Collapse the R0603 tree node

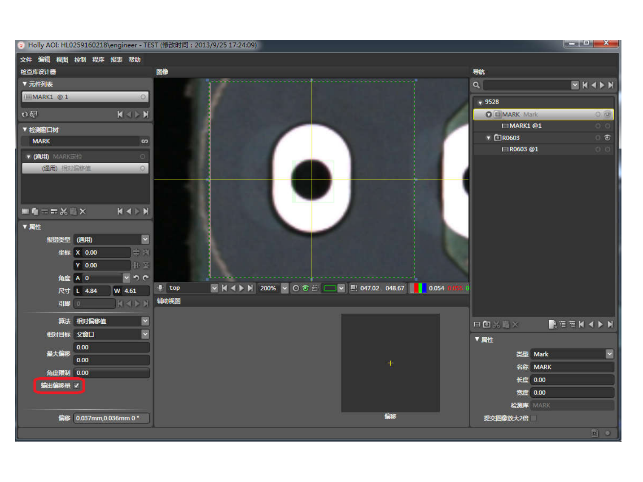pos(489,138)
